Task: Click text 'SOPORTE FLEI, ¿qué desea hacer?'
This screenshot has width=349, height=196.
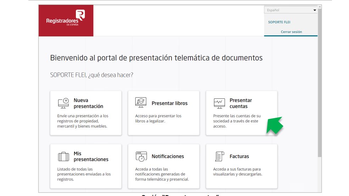Action: 92,75
